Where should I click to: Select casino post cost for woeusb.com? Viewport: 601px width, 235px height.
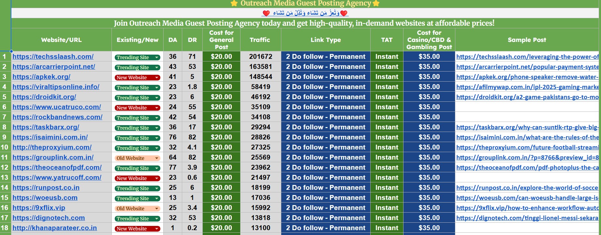coord(429,198)
